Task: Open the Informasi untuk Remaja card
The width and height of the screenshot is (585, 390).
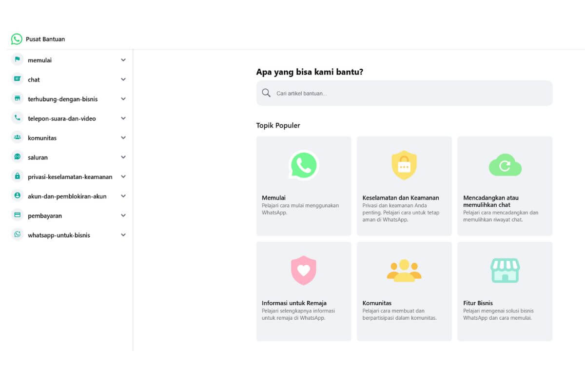Action: click(304, 292)
